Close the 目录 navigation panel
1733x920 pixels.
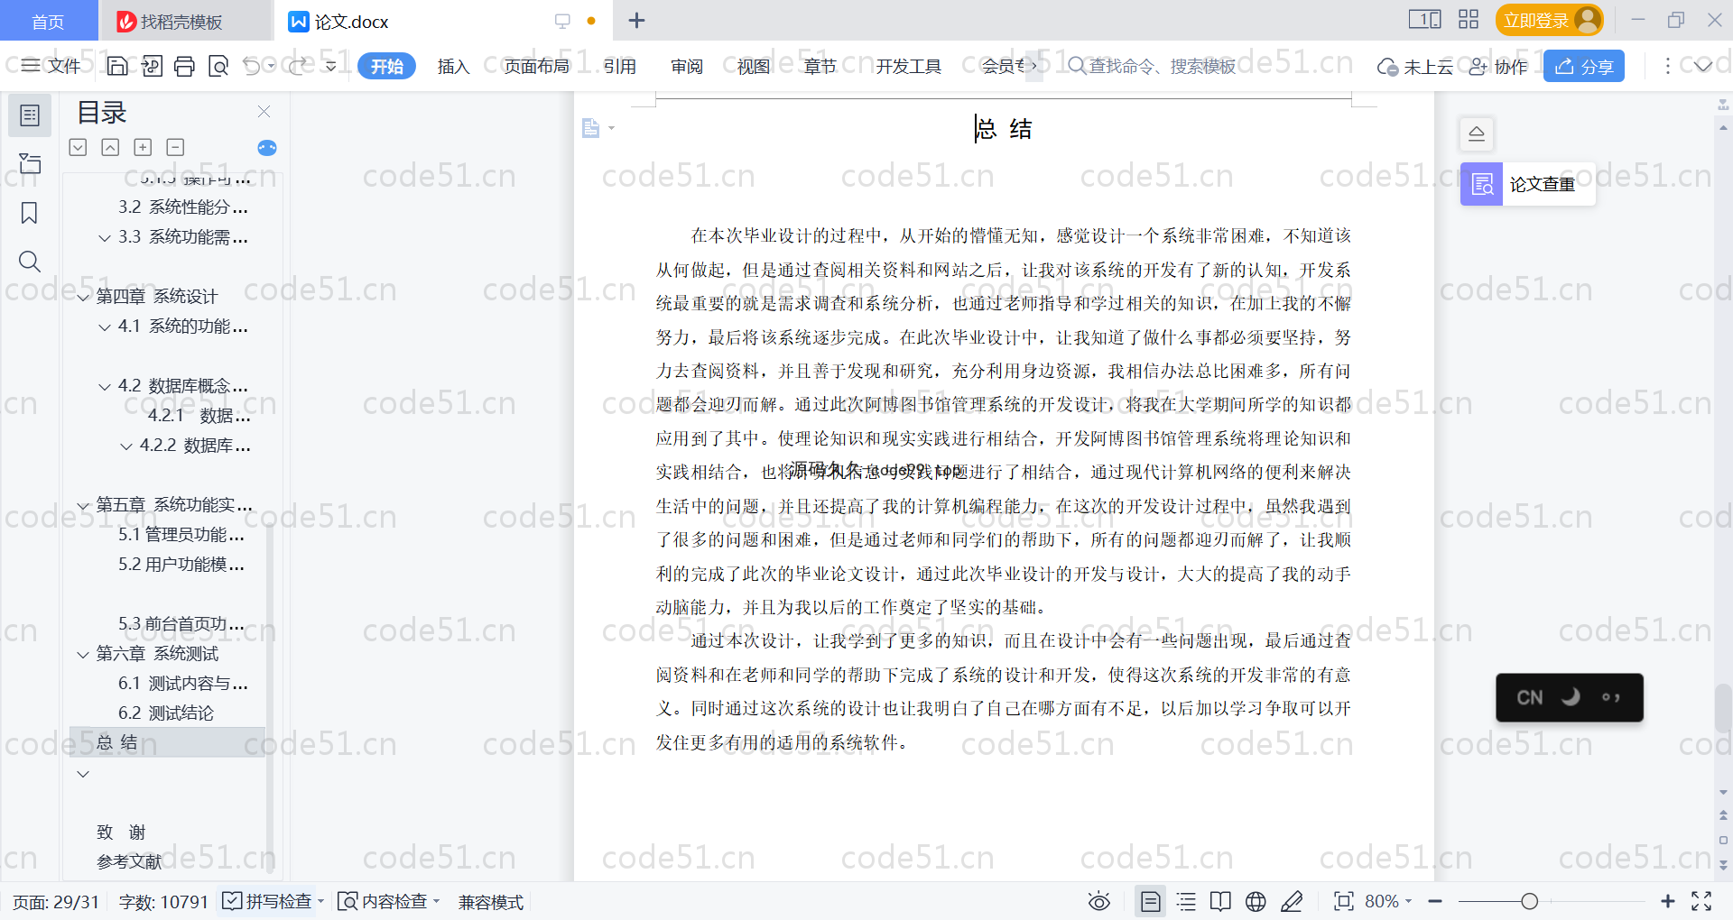coord(264,111)
